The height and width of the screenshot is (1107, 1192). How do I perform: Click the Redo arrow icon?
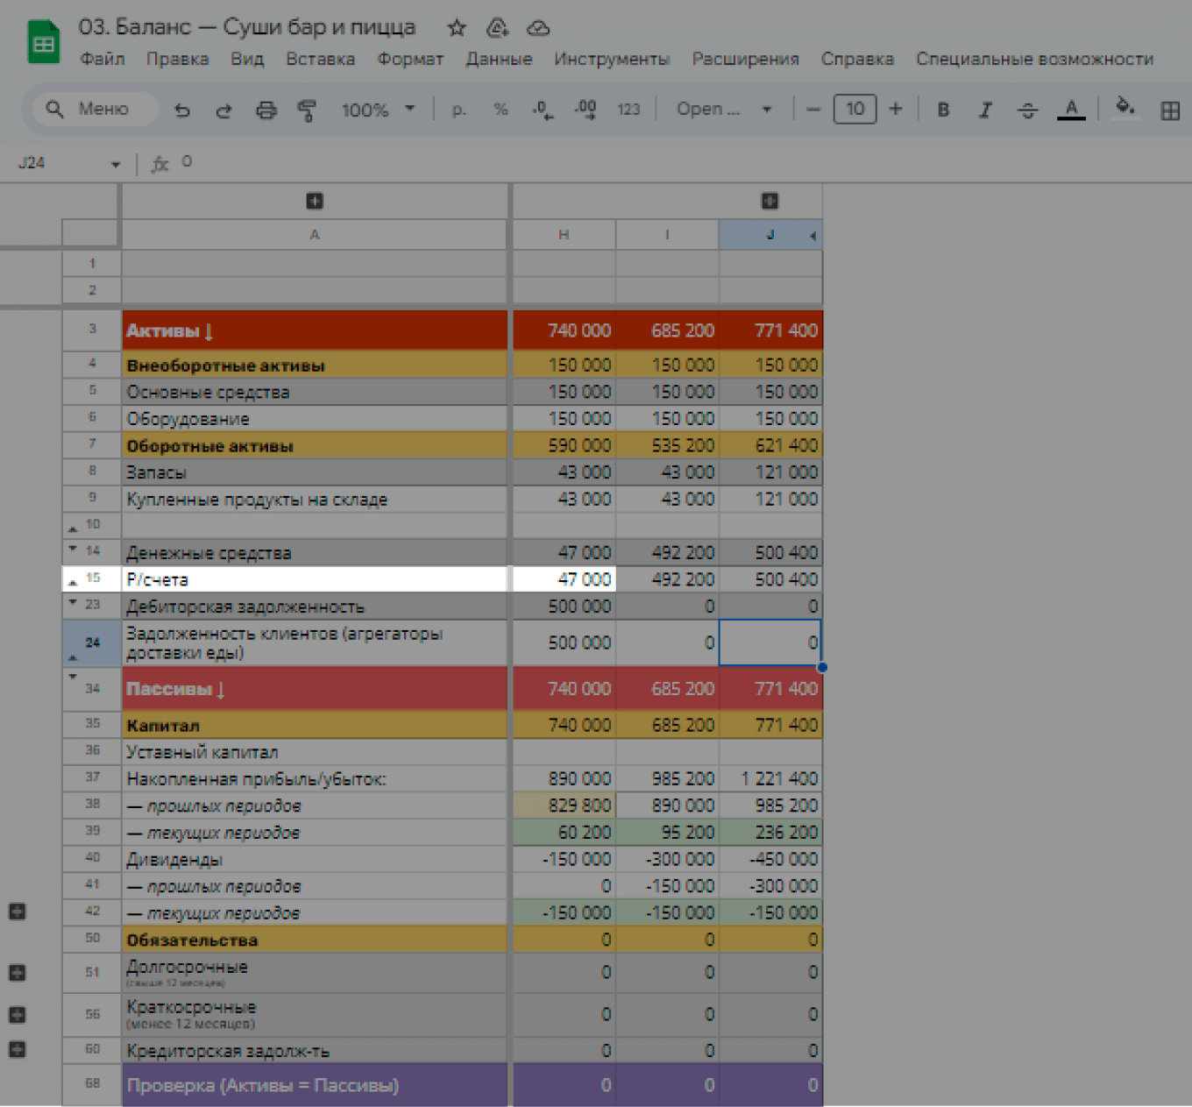point(224,110)
